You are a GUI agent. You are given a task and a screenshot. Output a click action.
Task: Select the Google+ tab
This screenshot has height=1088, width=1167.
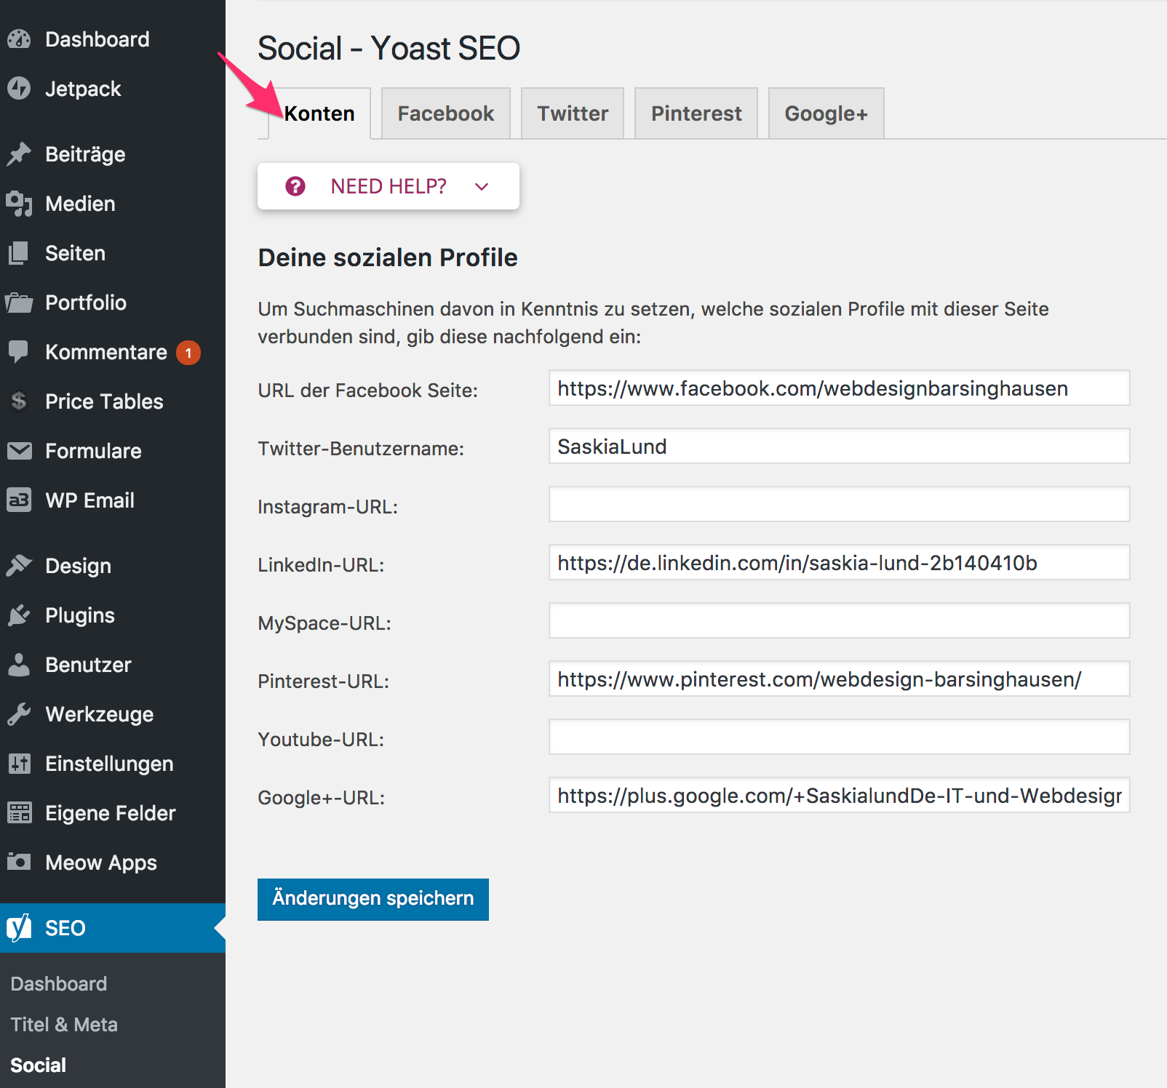826,113
